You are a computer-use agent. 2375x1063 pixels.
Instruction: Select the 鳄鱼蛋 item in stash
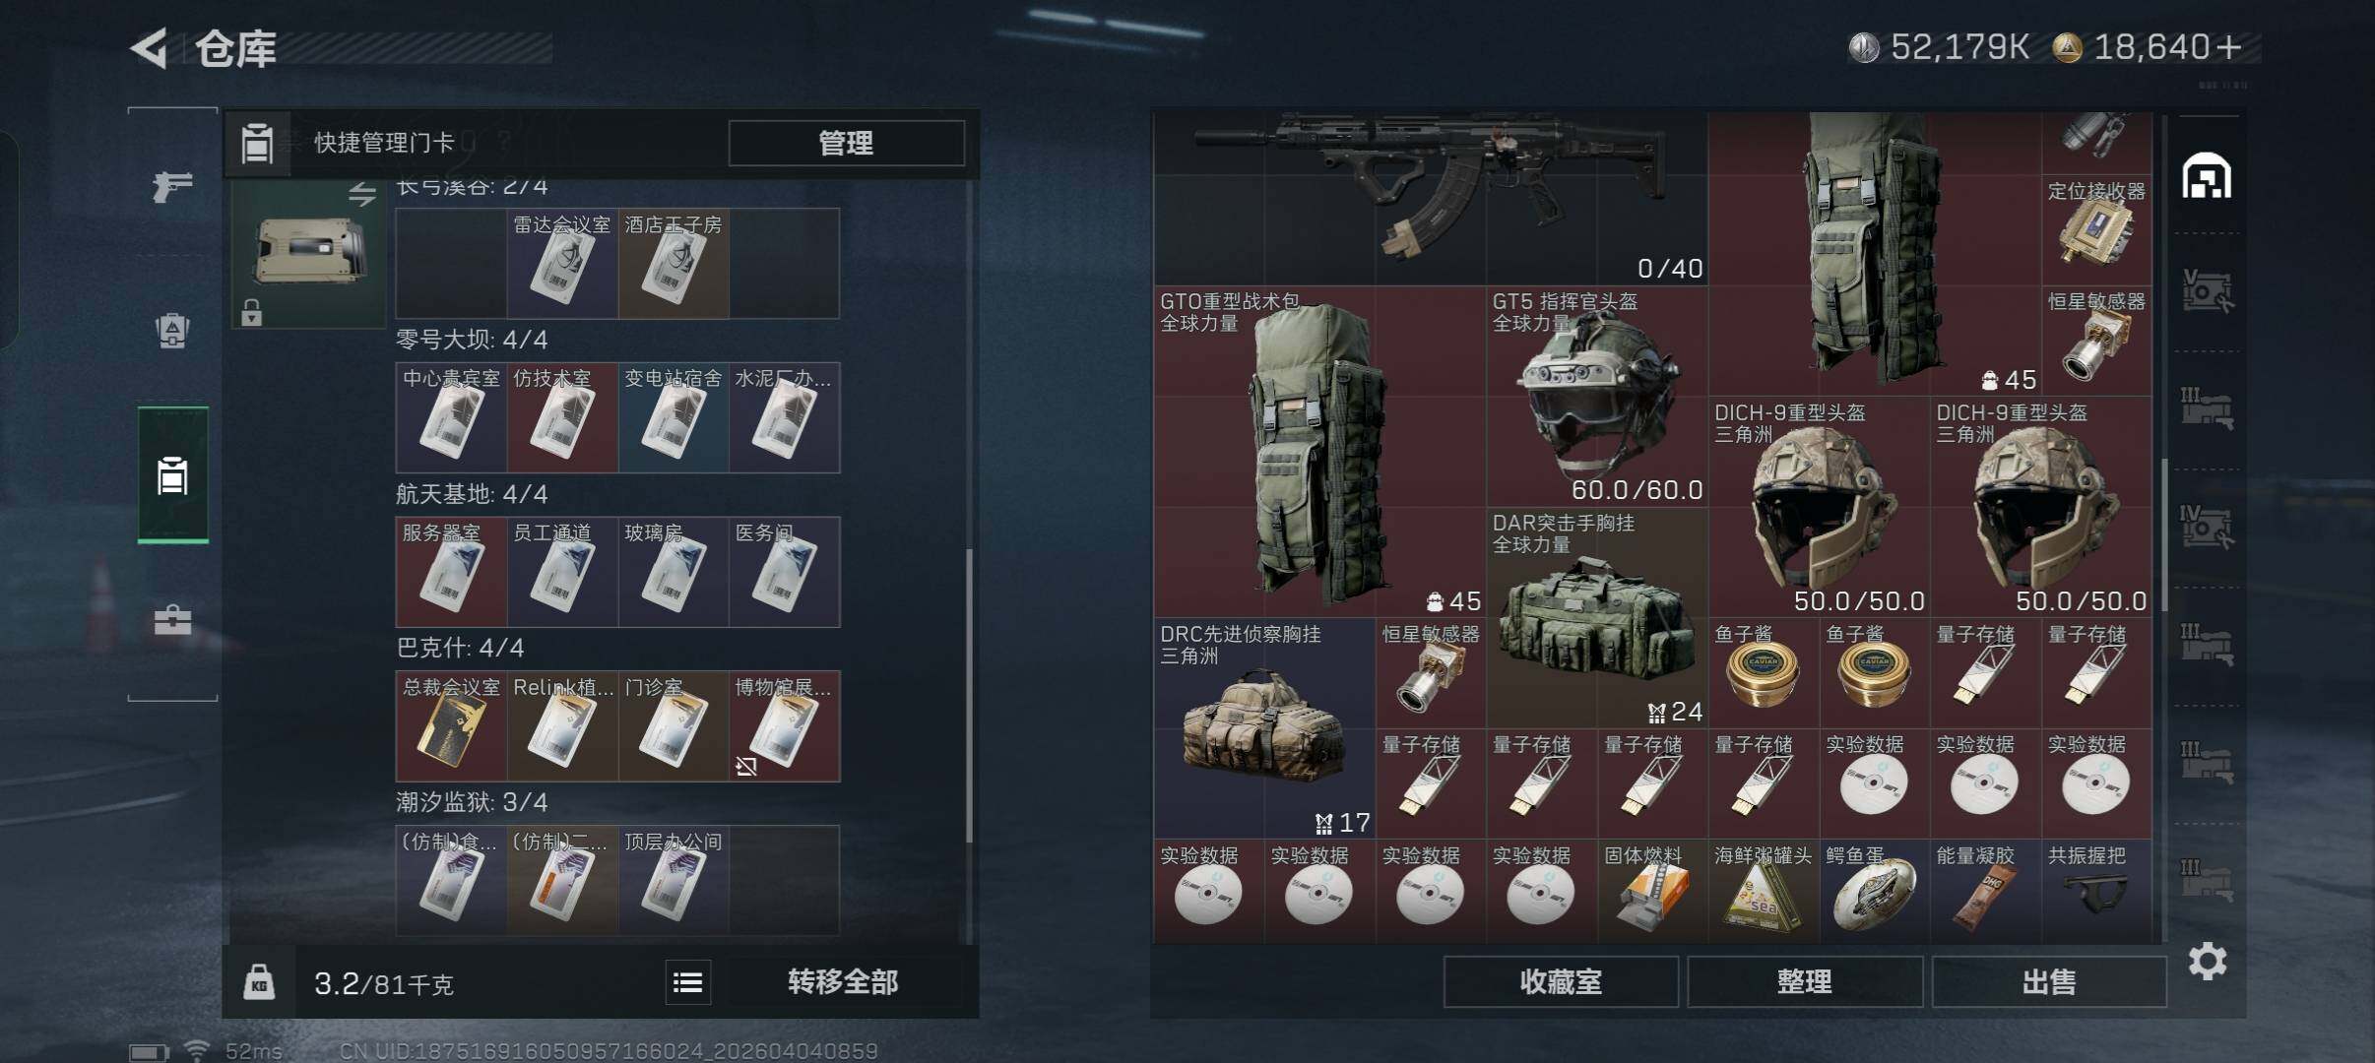(x=1874, y=891)
